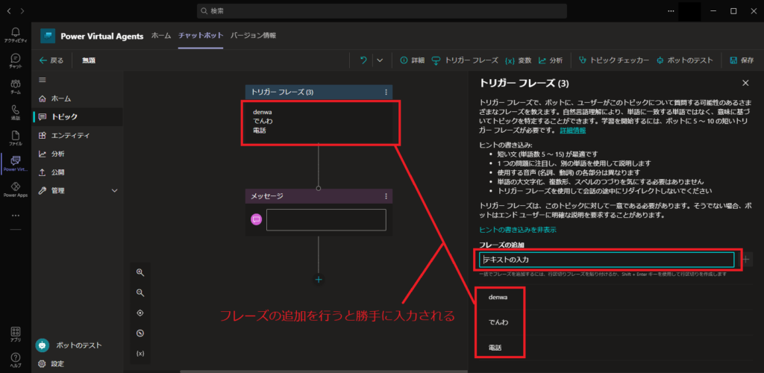Open メッセージ node options menu
The image size is (764, 373).
tap(386, 196)
